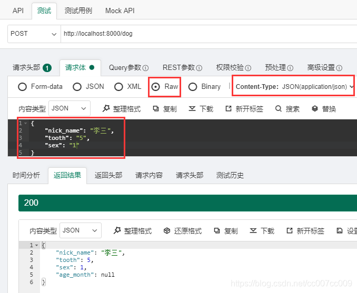Open the 返回结果 tab

click(67, 175)
